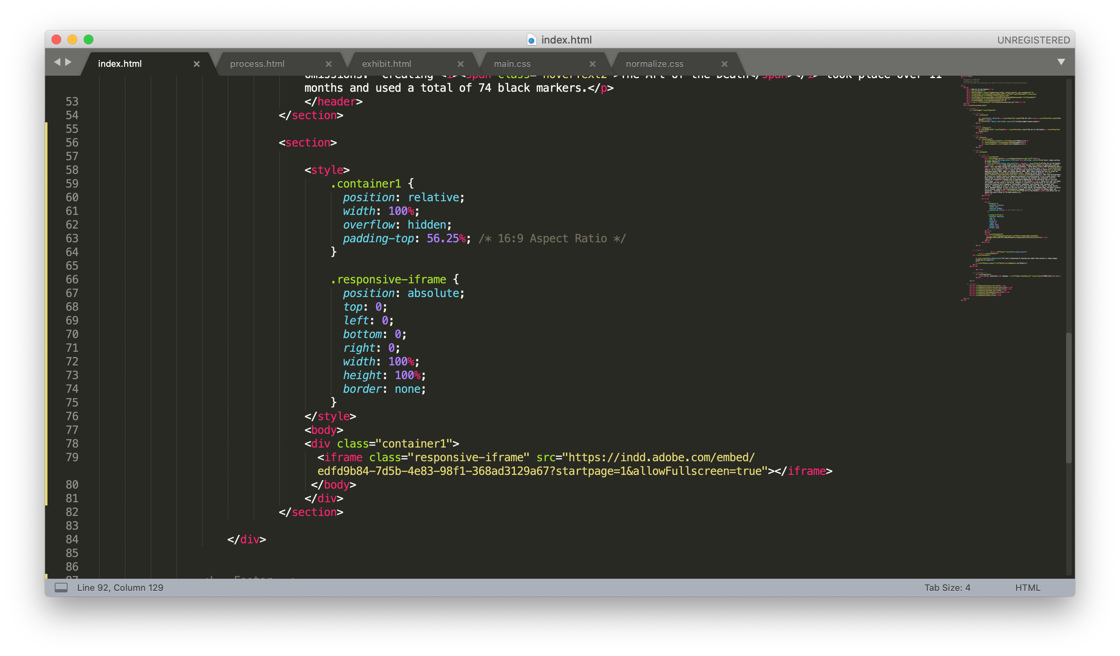Screen dimensions: 1120x656
Task: Open the tab list dropdown arrow
Action: click(x=1061, y=62)
